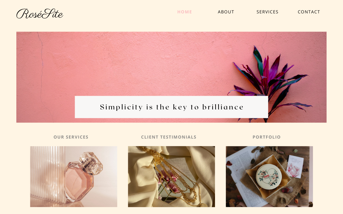The height and width of the screenshot is (214, 343).
Task: Open the perfume bottle services thumbnail
Action: (74, 177)
